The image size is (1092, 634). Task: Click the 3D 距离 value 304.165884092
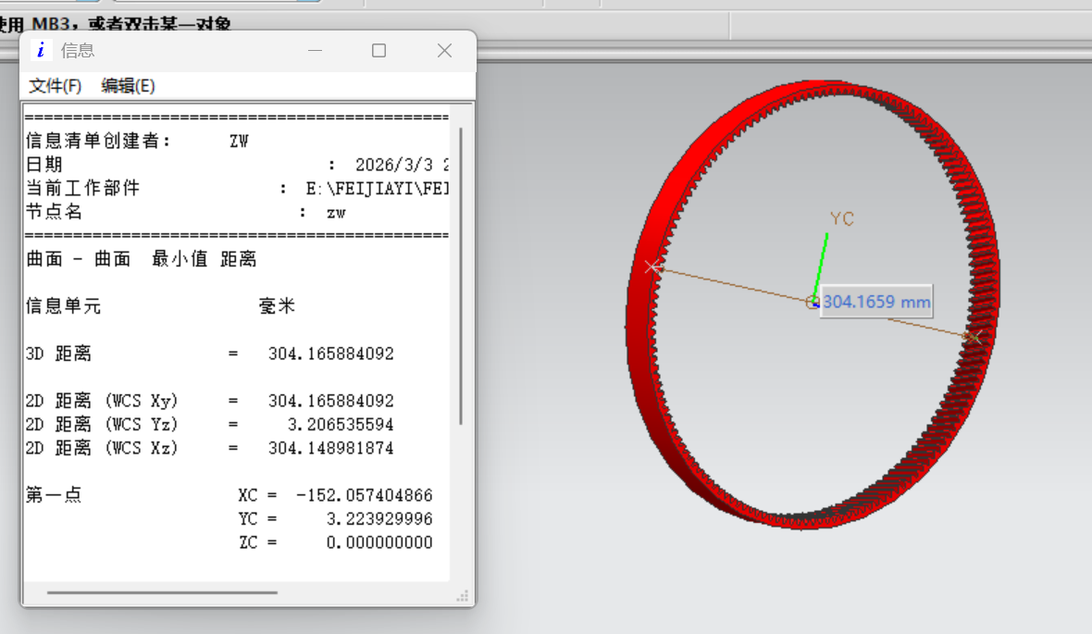(330, 354)
